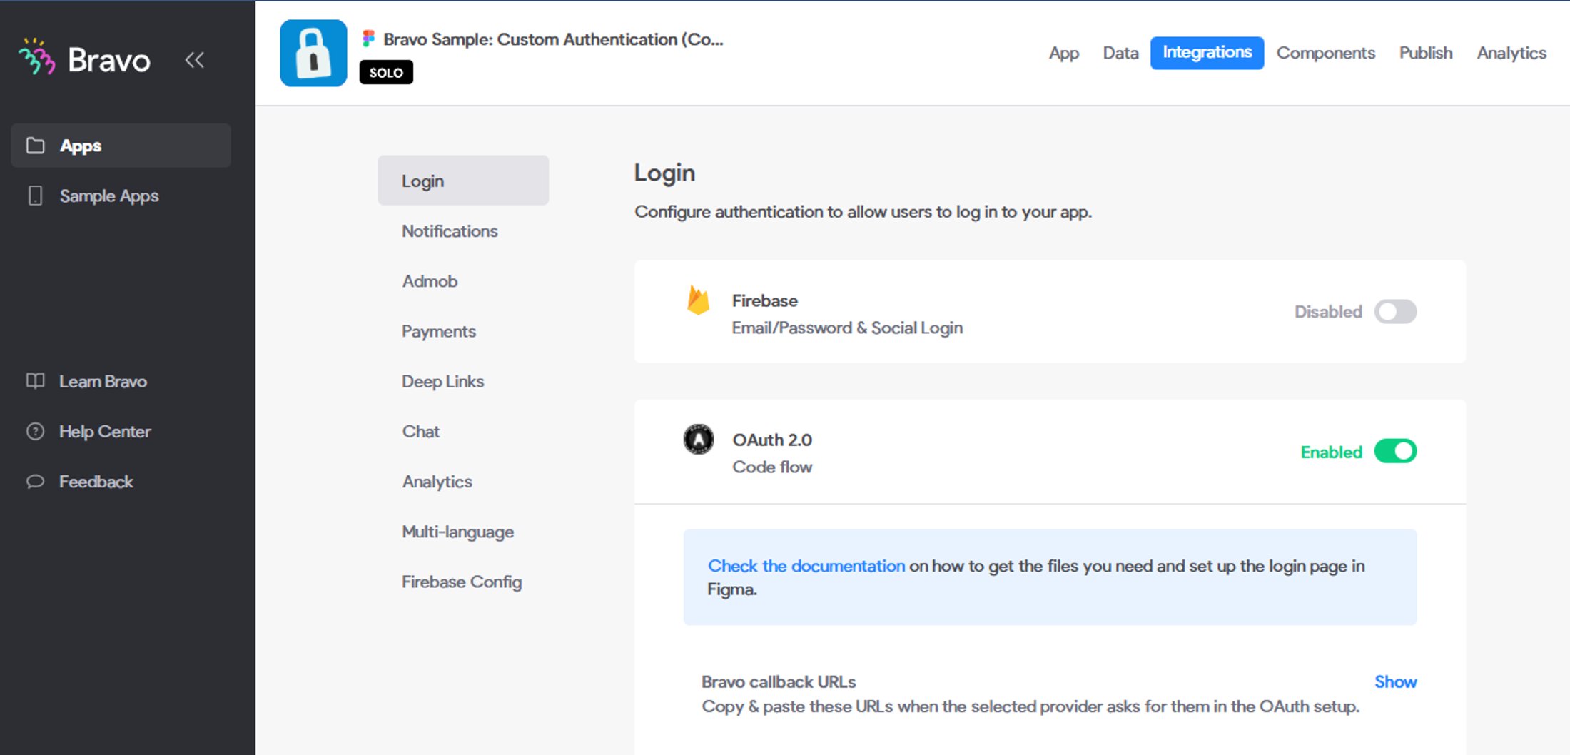The image size is (1570, 755).
Task: Click the 'Code flow' subtitle
Action: [772, 467]
